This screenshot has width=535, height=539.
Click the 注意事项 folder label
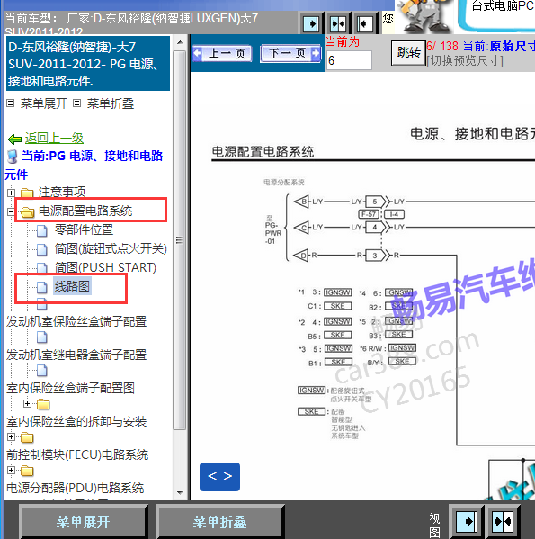(x=62, y=192)
